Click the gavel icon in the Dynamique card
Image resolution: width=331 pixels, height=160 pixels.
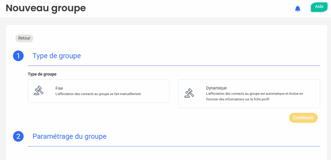[x=189, y=93]
